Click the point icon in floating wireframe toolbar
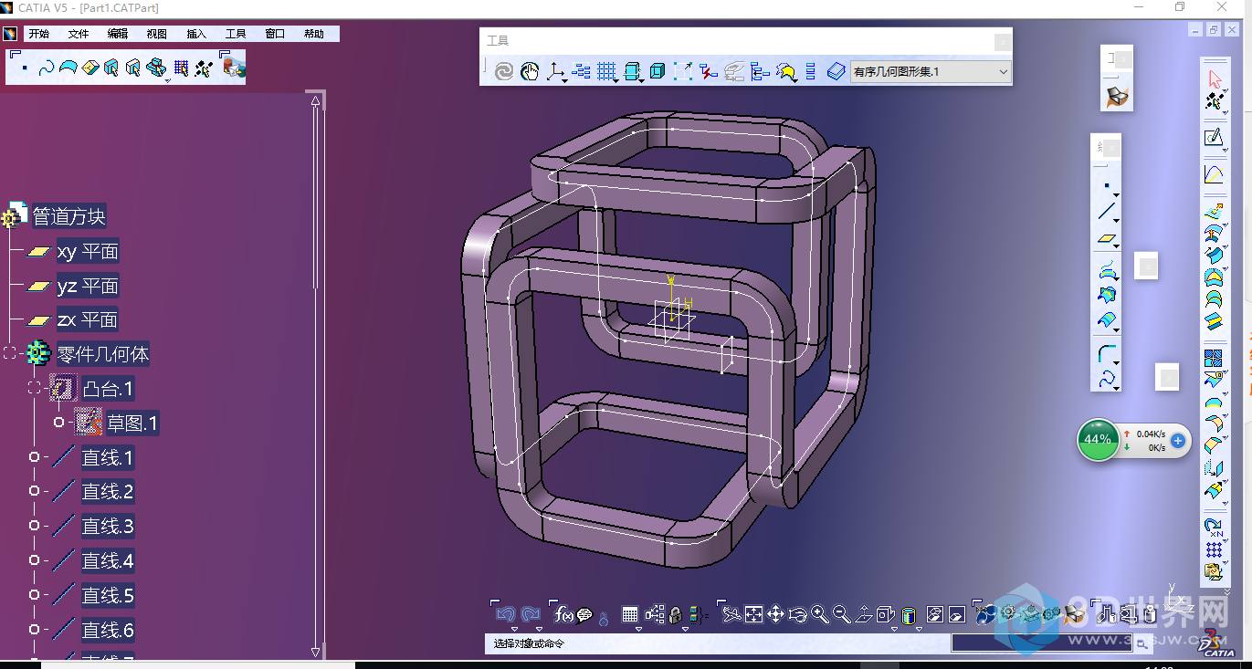Screen dimensions: 1252x669 (x=1107, y=185)
